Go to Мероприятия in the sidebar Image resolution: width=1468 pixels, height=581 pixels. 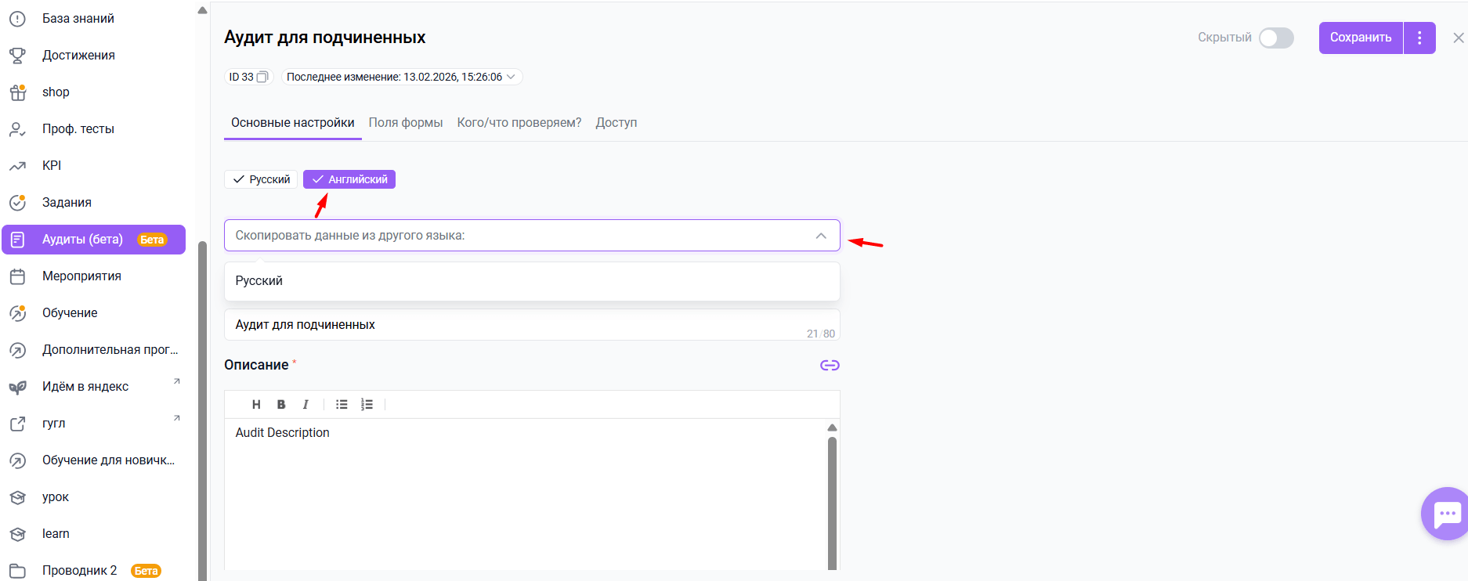(x=81, y=276)
